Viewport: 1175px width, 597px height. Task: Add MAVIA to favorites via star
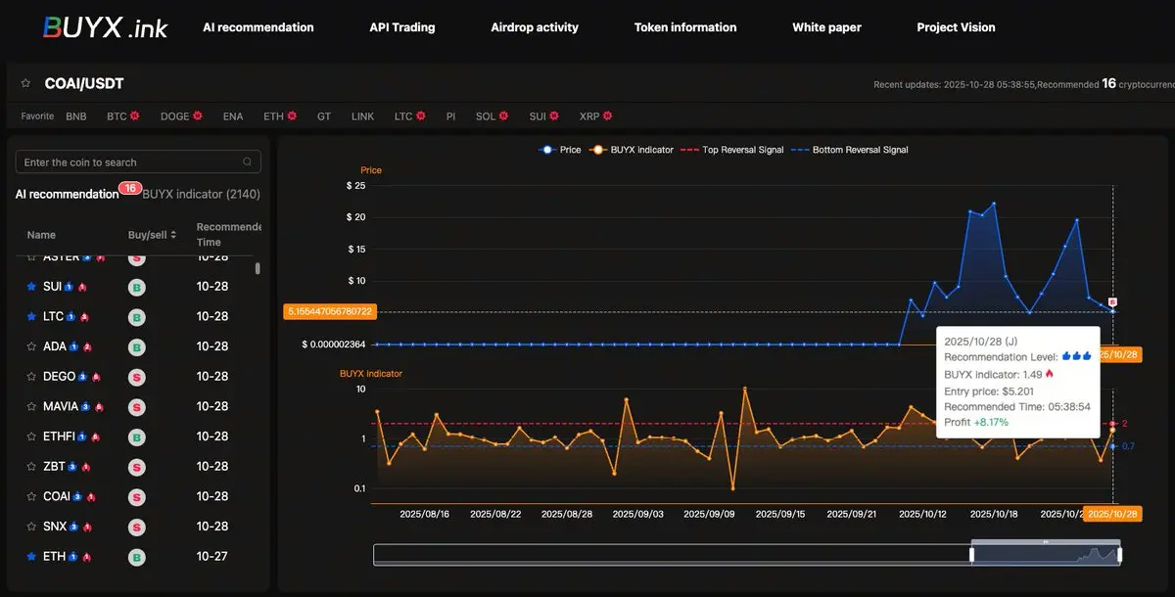31,406
